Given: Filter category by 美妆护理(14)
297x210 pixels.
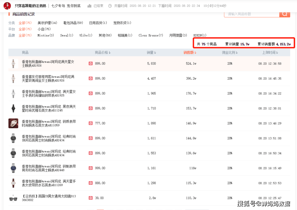Looking at the screenshot, I should pyautogui.click(x=47, y=23).
